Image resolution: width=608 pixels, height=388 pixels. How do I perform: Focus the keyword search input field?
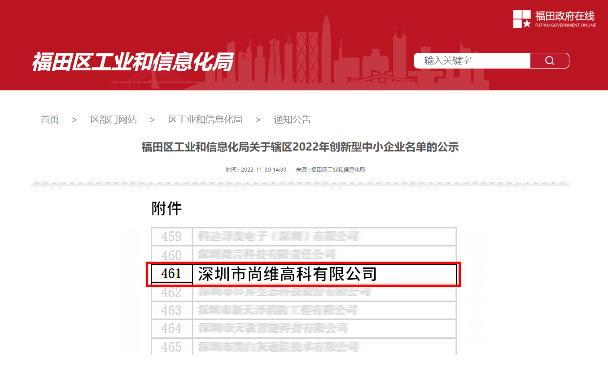click(472, 60)
